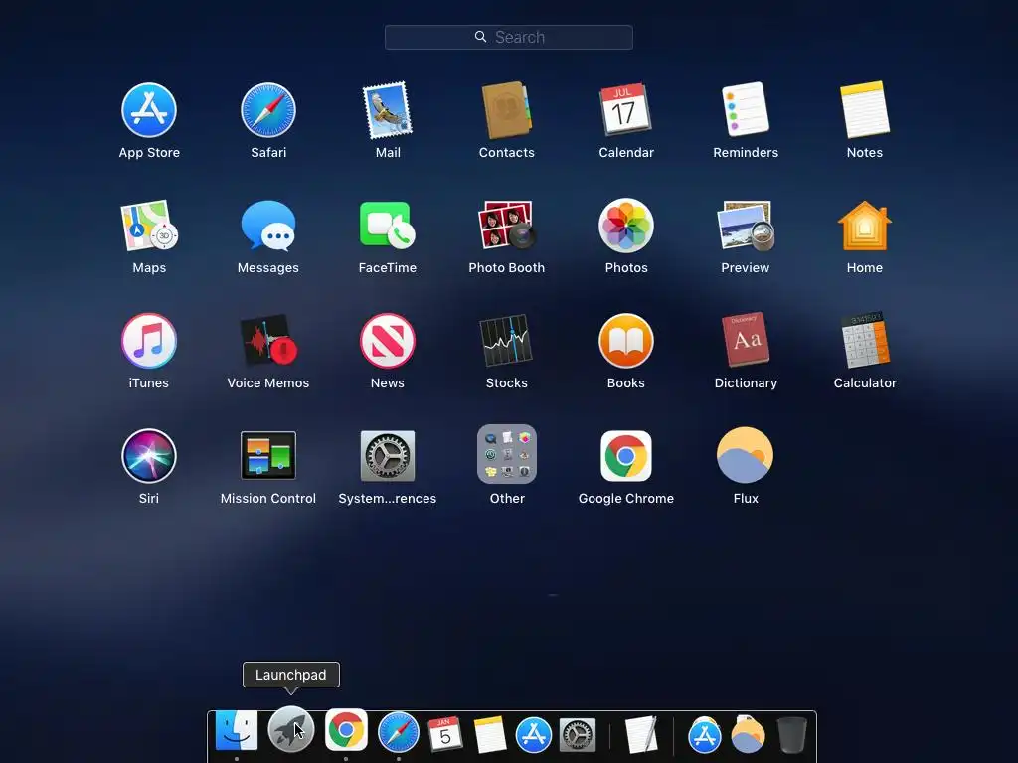Launch the Preview app
This screenshot has height=763, width=1018.
click(746, 226)
